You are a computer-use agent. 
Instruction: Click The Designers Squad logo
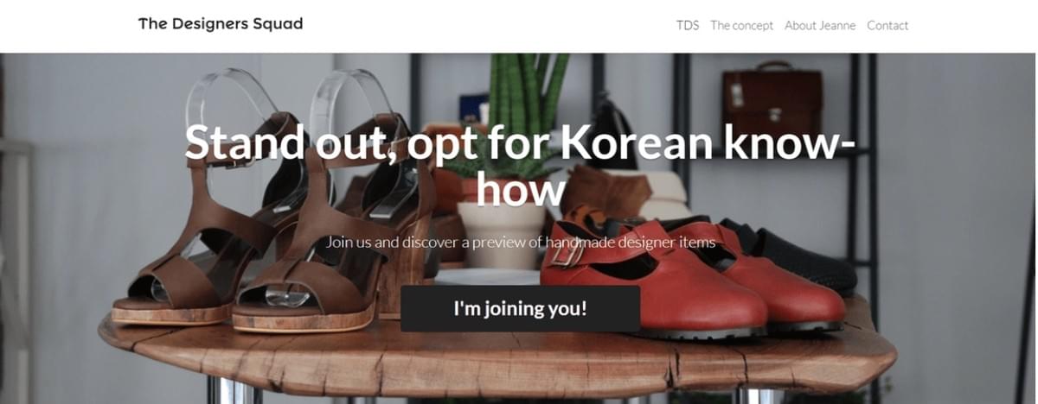[x=221, y=24]
